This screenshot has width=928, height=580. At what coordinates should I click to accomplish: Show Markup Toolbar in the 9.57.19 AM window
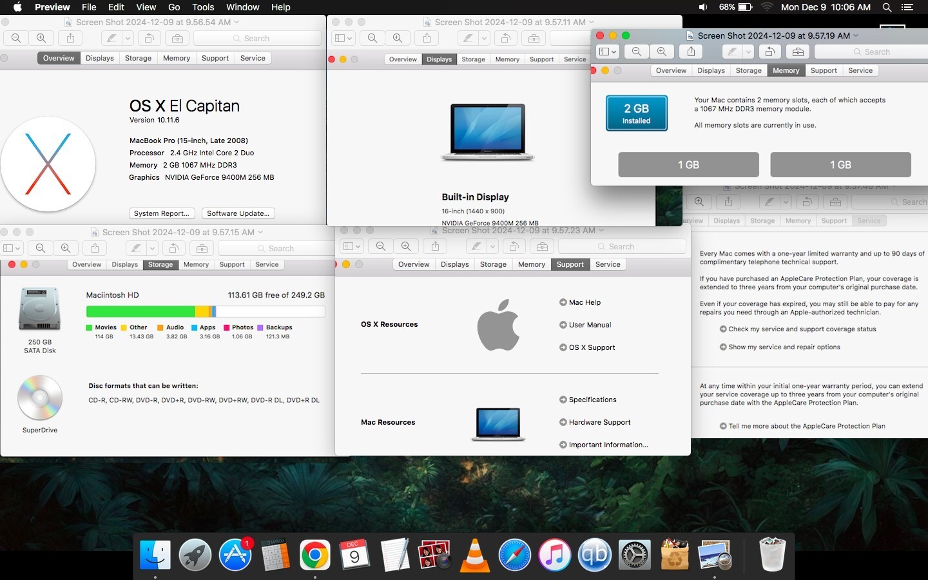tap(798, 52)
